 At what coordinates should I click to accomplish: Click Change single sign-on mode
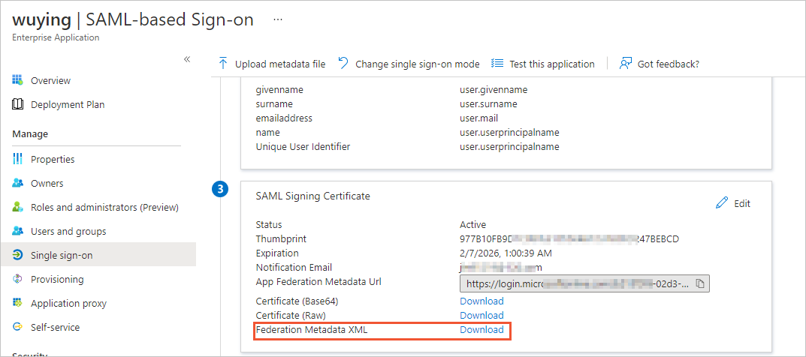409,64
